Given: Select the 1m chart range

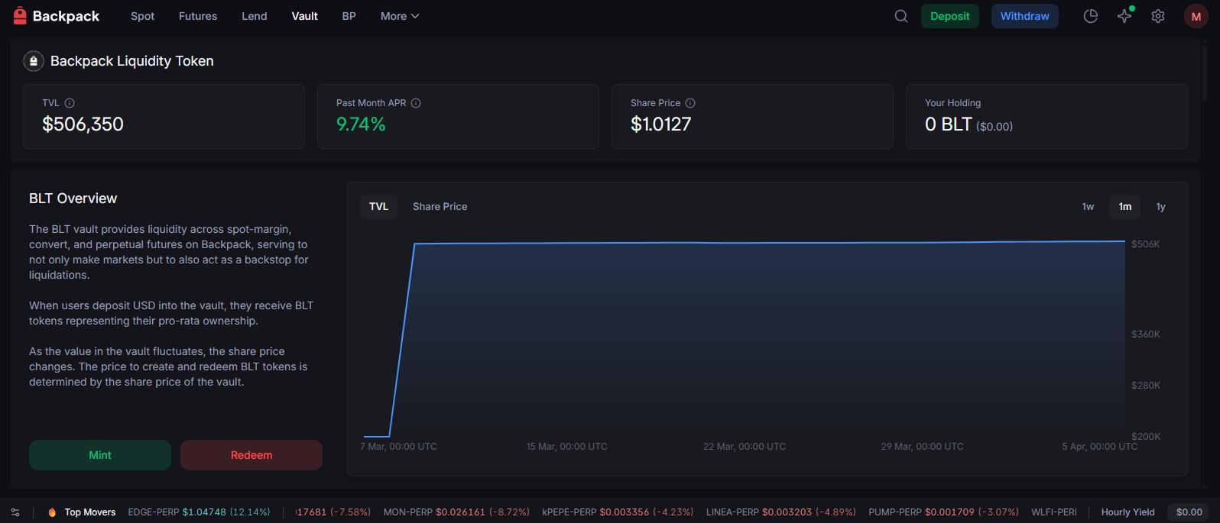Looking at the screenshot, I should click(1124, 207).
